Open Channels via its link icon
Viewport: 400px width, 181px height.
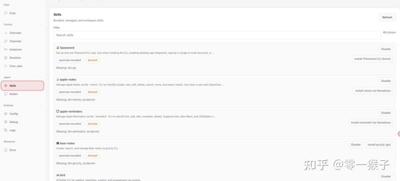[6, 41]
